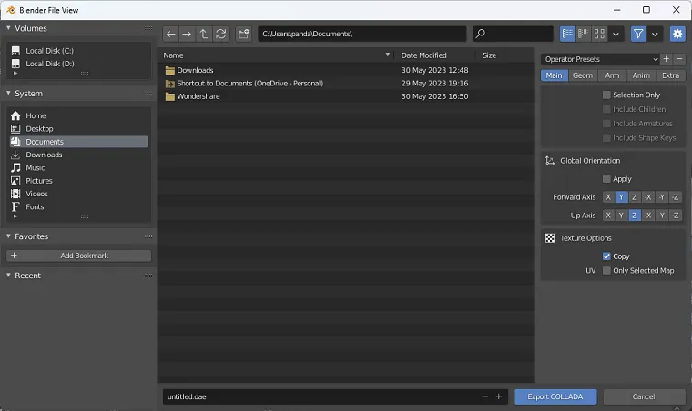
Task: Open the Home system folder
Action: 78,115
